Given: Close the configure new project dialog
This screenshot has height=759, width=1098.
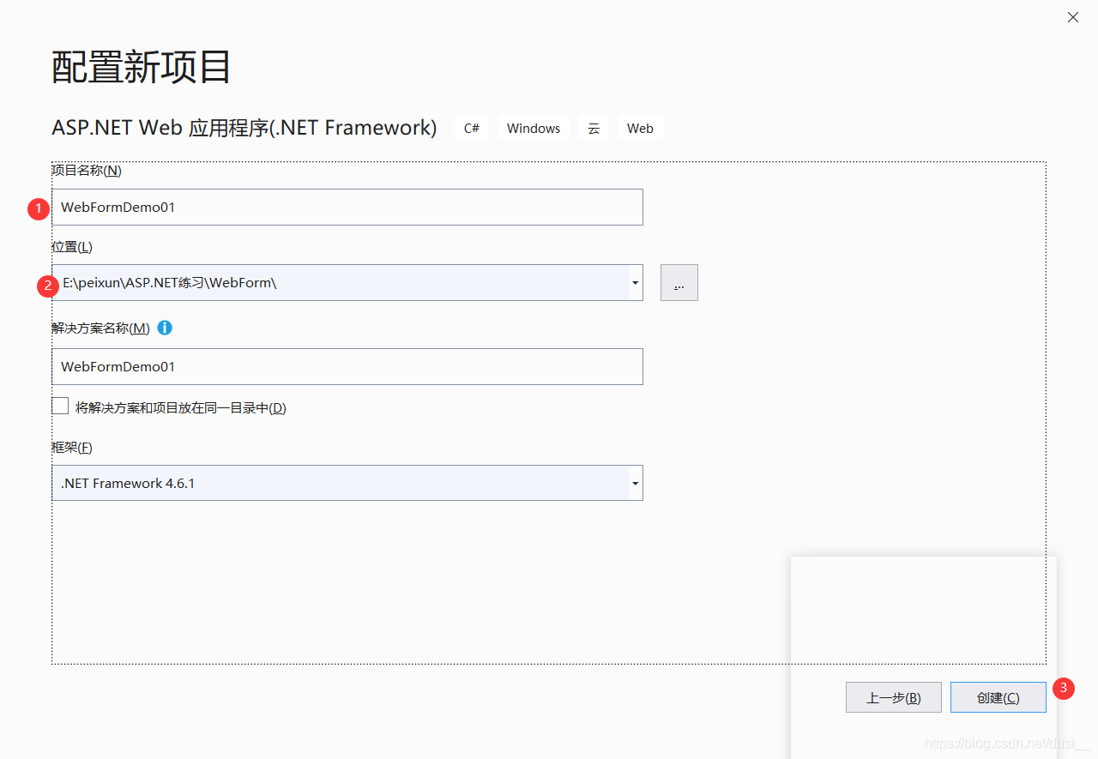Looking at the screenshot, I should 1073,17.
